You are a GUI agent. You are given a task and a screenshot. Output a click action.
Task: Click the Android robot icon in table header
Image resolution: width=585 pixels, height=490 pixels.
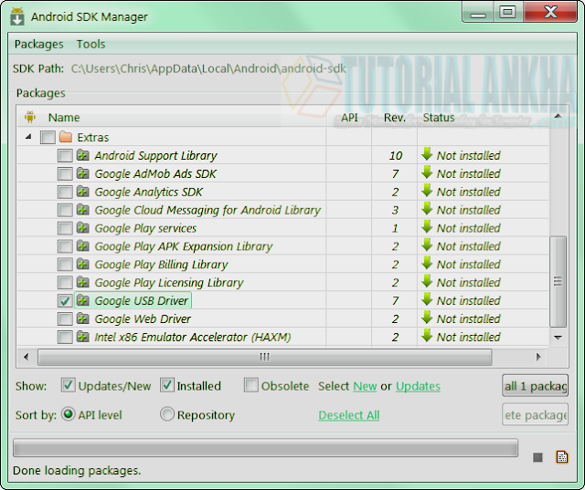[x=30, y=117]
